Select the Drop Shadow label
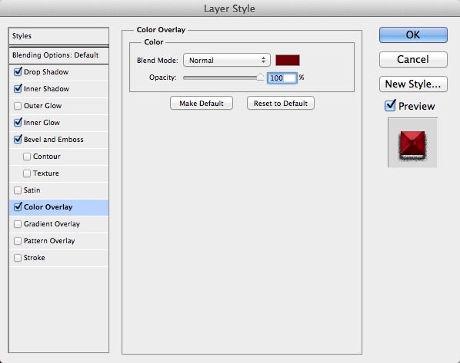Screen dimensions: 460x363 pyautogui.click(x=46, y=72)
